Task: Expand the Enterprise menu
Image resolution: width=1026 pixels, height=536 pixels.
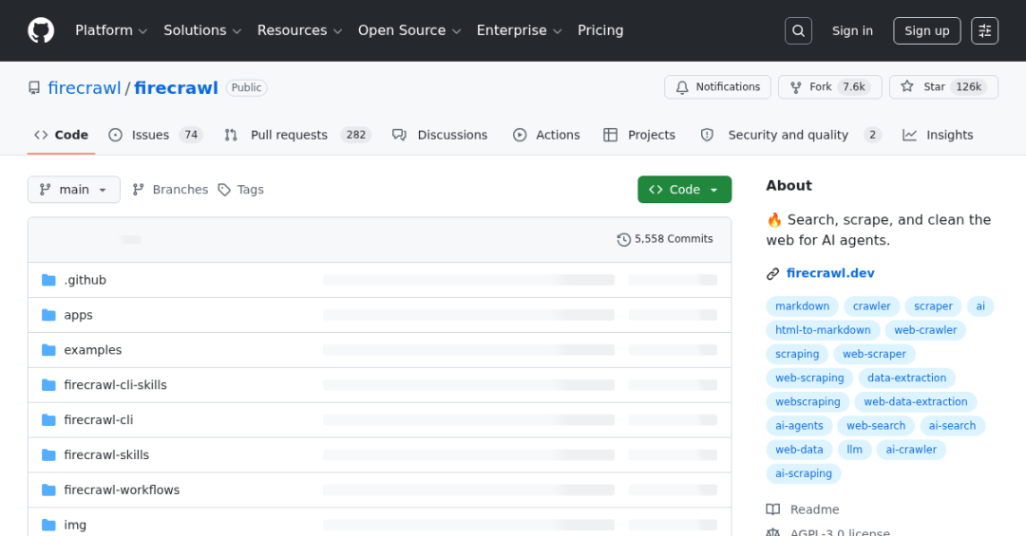Action: click(520, 30)
